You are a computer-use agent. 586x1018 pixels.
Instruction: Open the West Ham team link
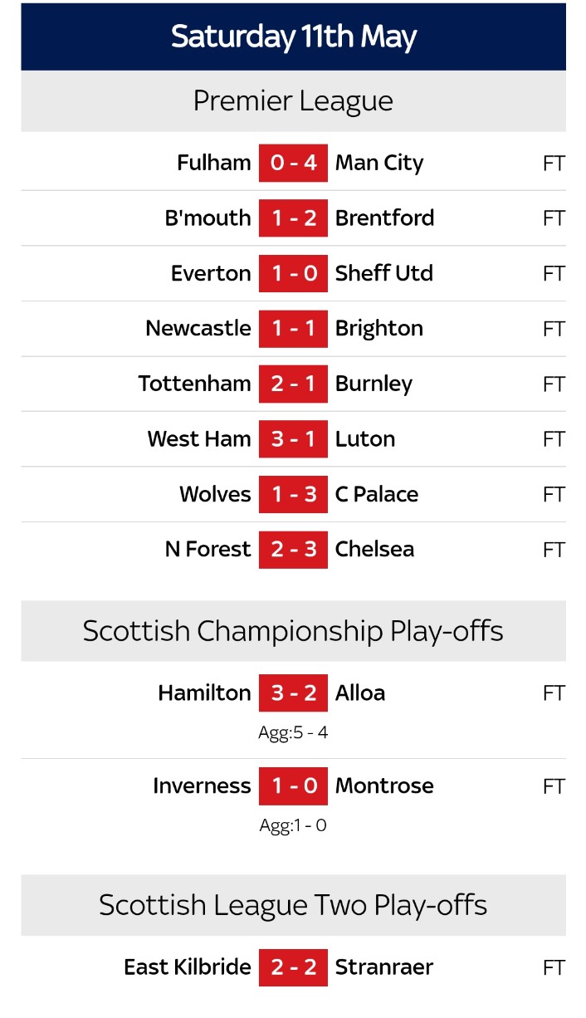pyautogui.click(x=198, y=438)
